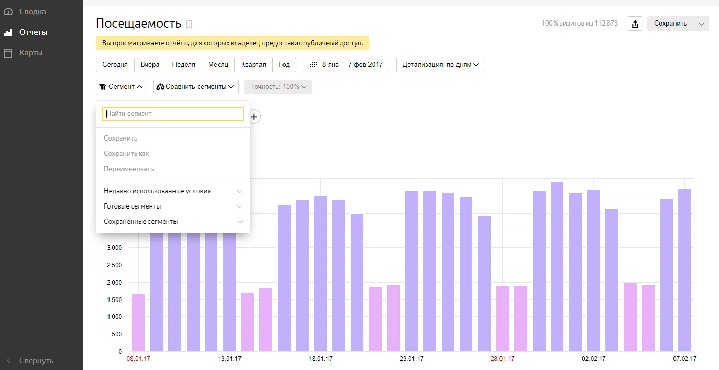Click the Карты layout icon in sidebar

[8, 53]
